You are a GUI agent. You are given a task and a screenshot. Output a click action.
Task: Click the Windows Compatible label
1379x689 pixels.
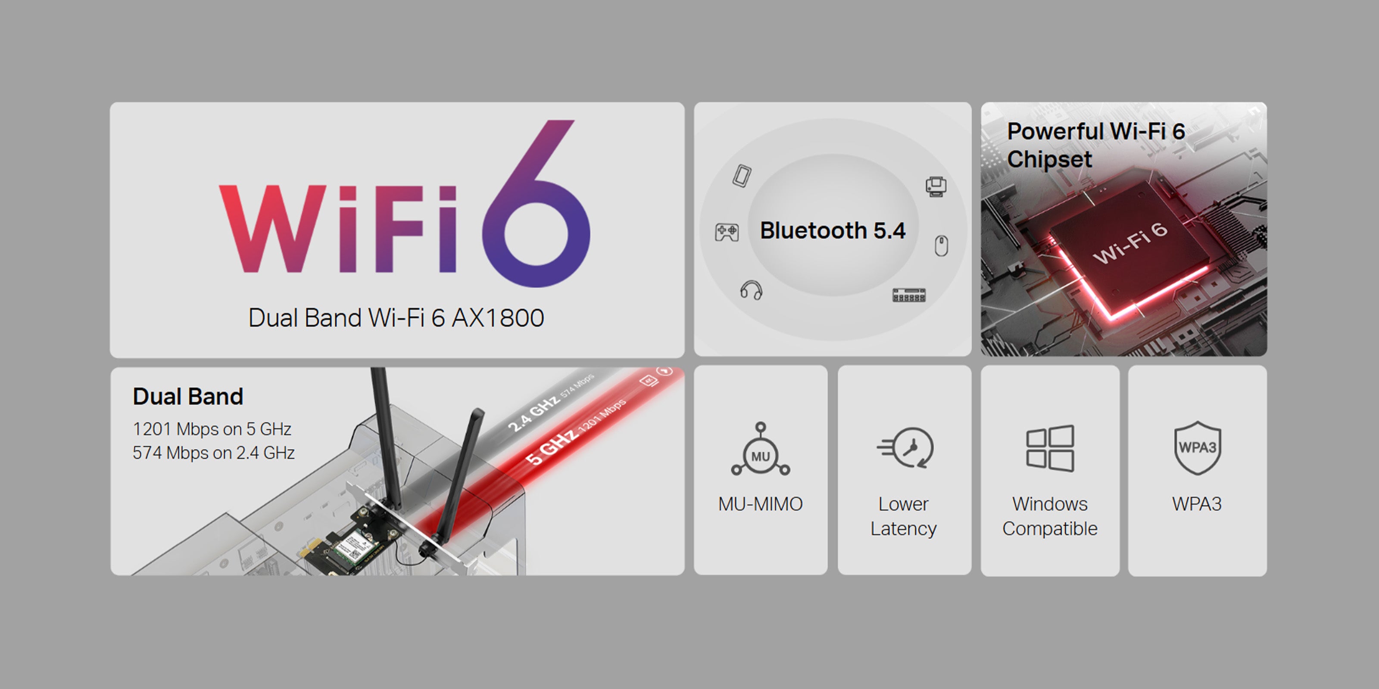(x=1050, y=516)
